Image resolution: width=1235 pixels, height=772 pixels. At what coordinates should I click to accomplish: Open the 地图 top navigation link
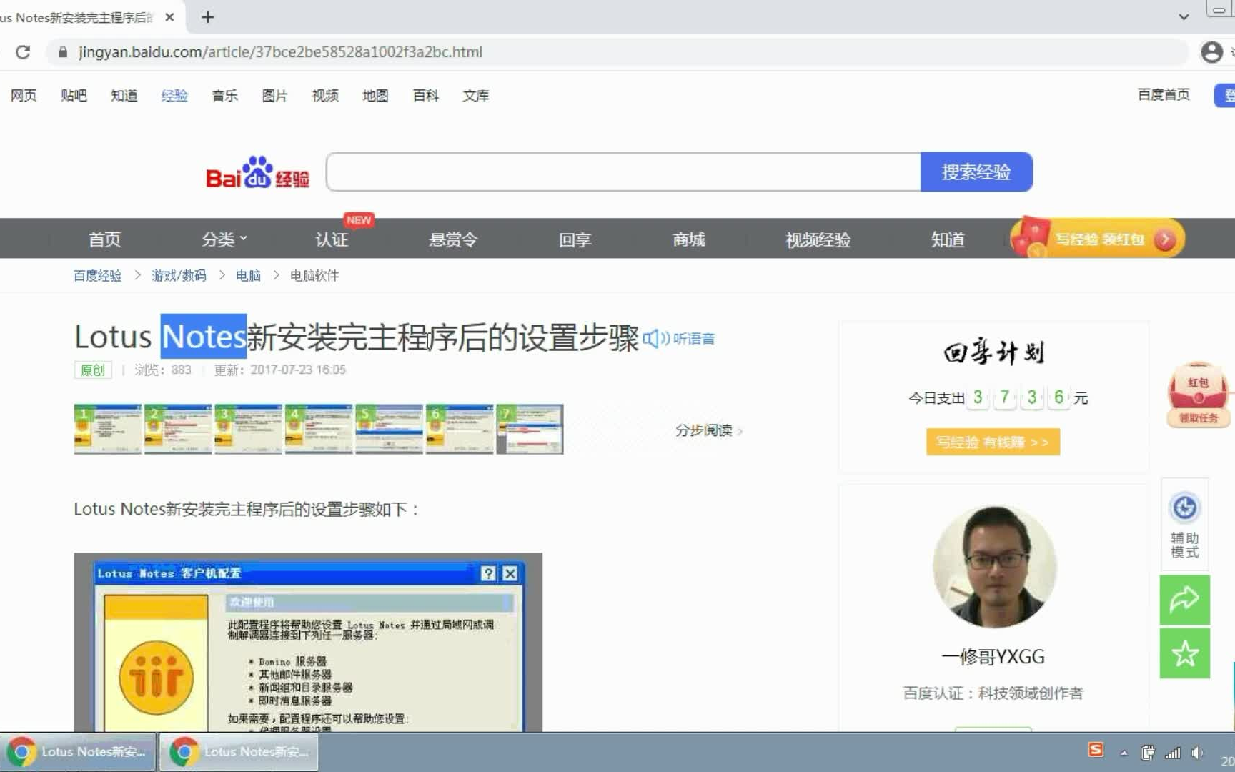tap(375, 95)
